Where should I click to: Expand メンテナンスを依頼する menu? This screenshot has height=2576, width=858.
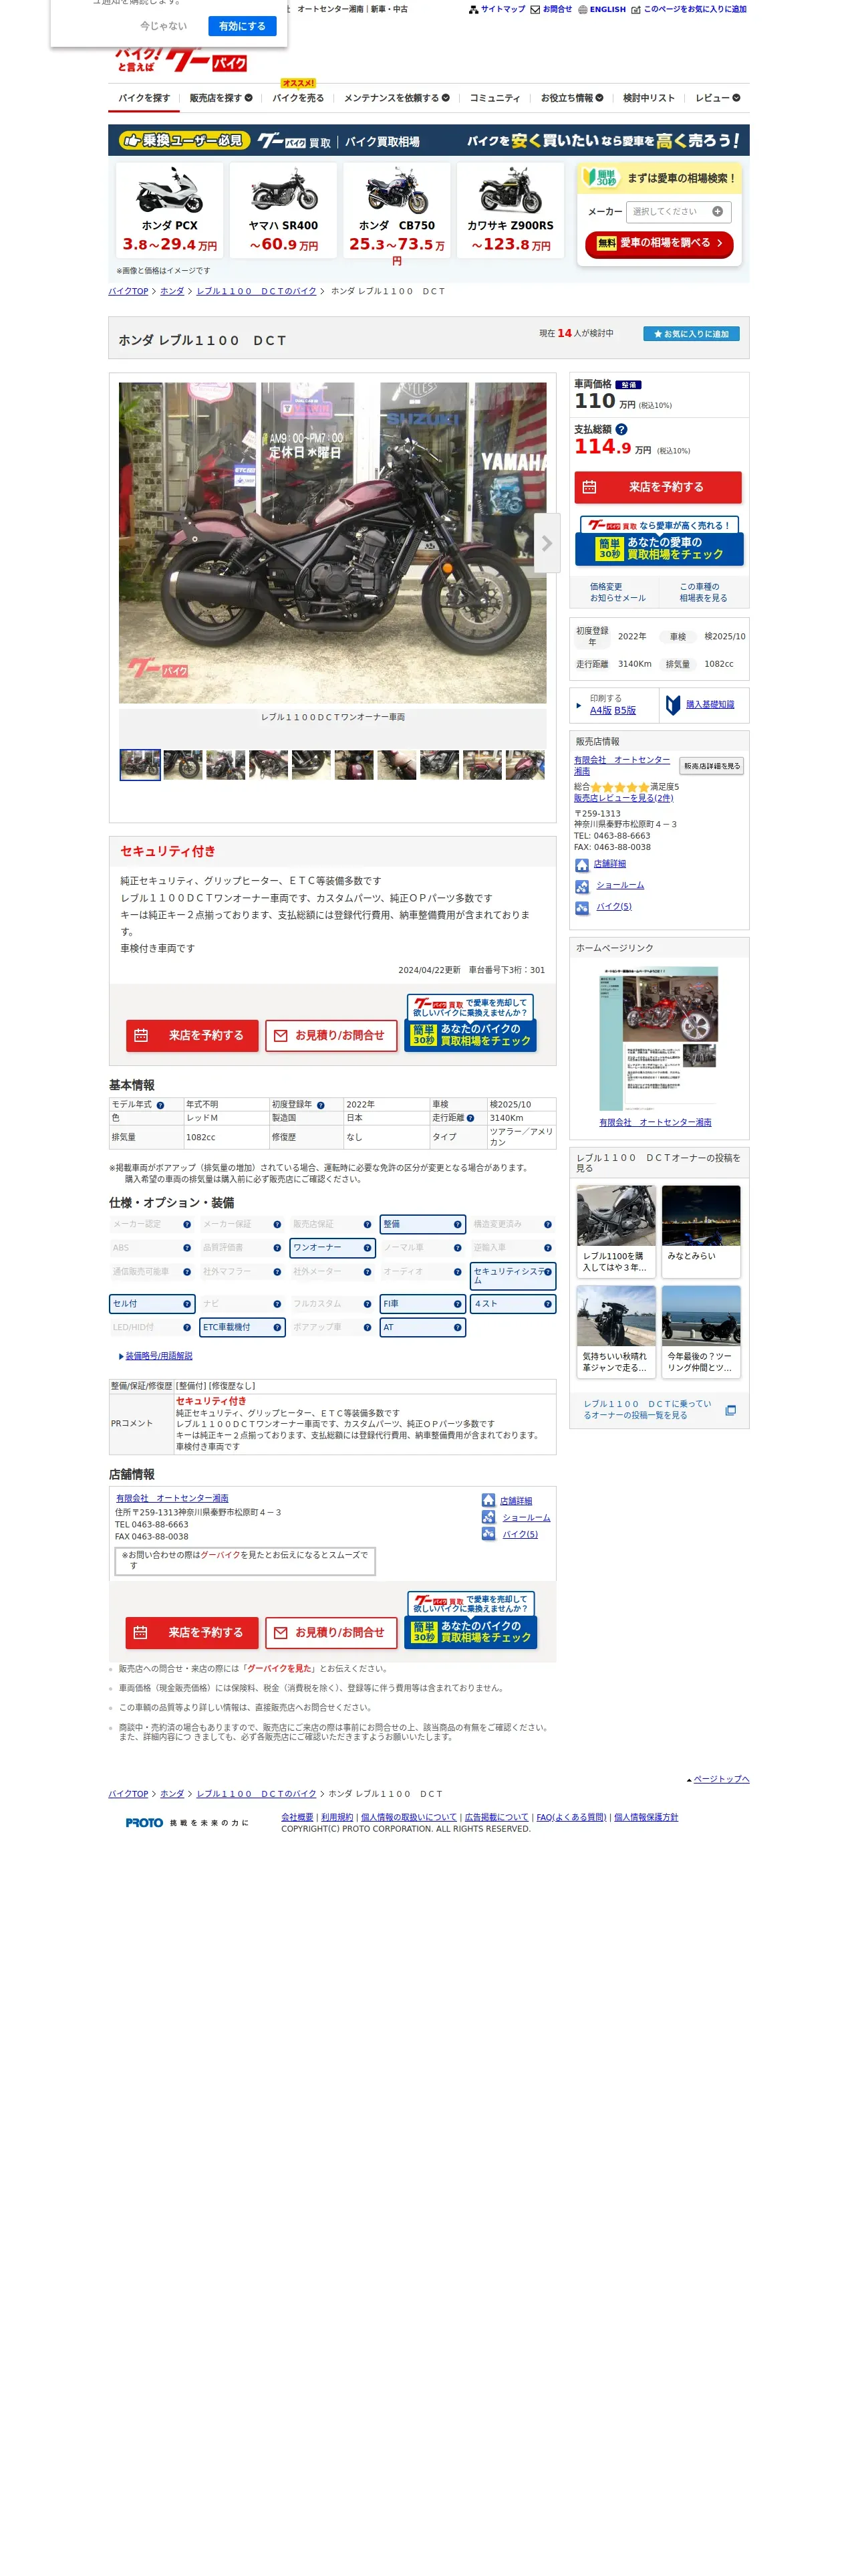point(396,98)
